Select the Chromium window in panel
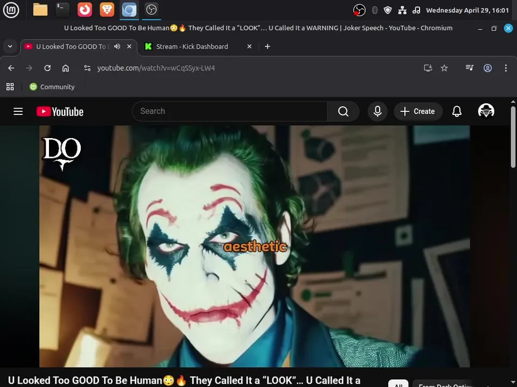The height and width of the screenshot is (387, 517). [129, 10]
